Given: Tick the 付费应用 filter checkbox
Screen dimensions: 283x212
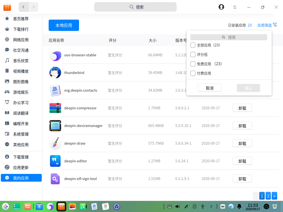Looking at the screenshot, I should click(193, 73).
